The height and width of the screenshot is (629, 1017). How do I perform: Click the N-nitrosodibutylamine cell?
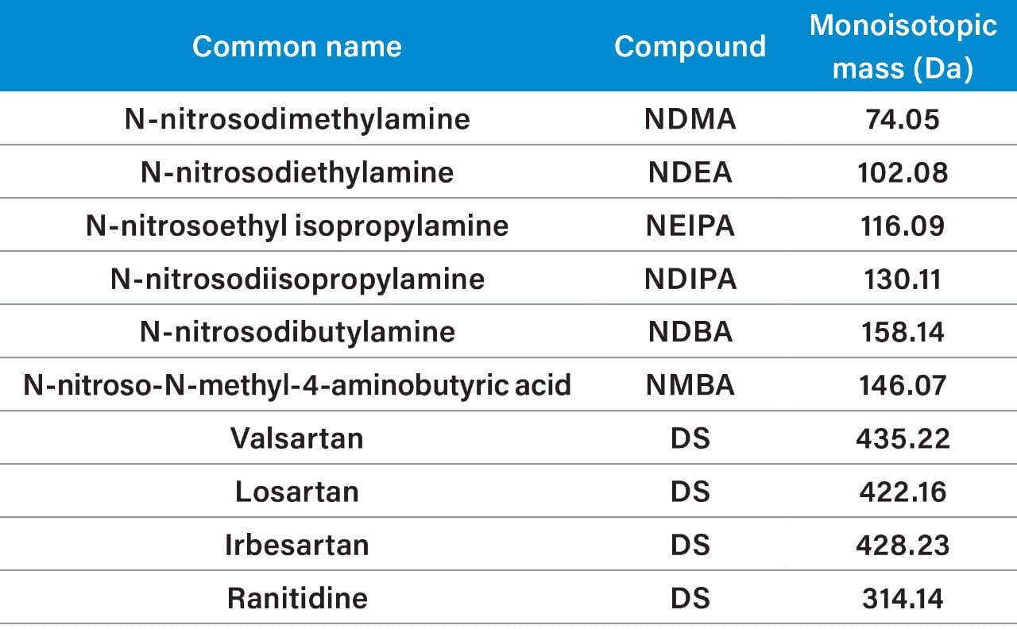(x=297, y=332)
